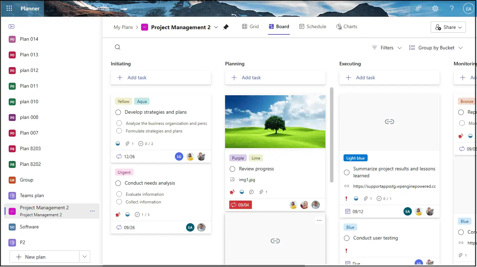Open the three-dot menu on empty Planning card
This screenshot has width=477, height=267.
(319, 220)
